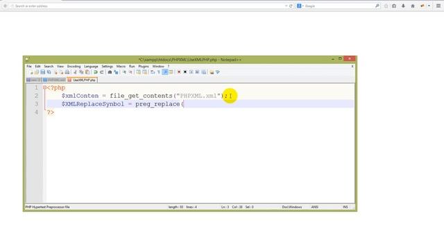Viewport: 444px width, 250px height.
Task: Open the Encoding menu
Action: tap(74, 67)
